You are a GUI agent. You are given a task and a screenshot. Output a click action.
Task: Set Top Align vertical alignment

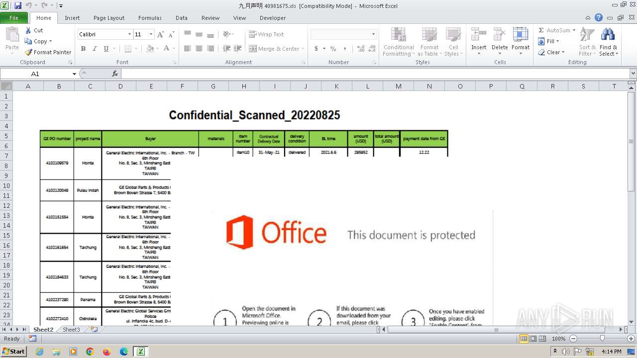[188, 34]
